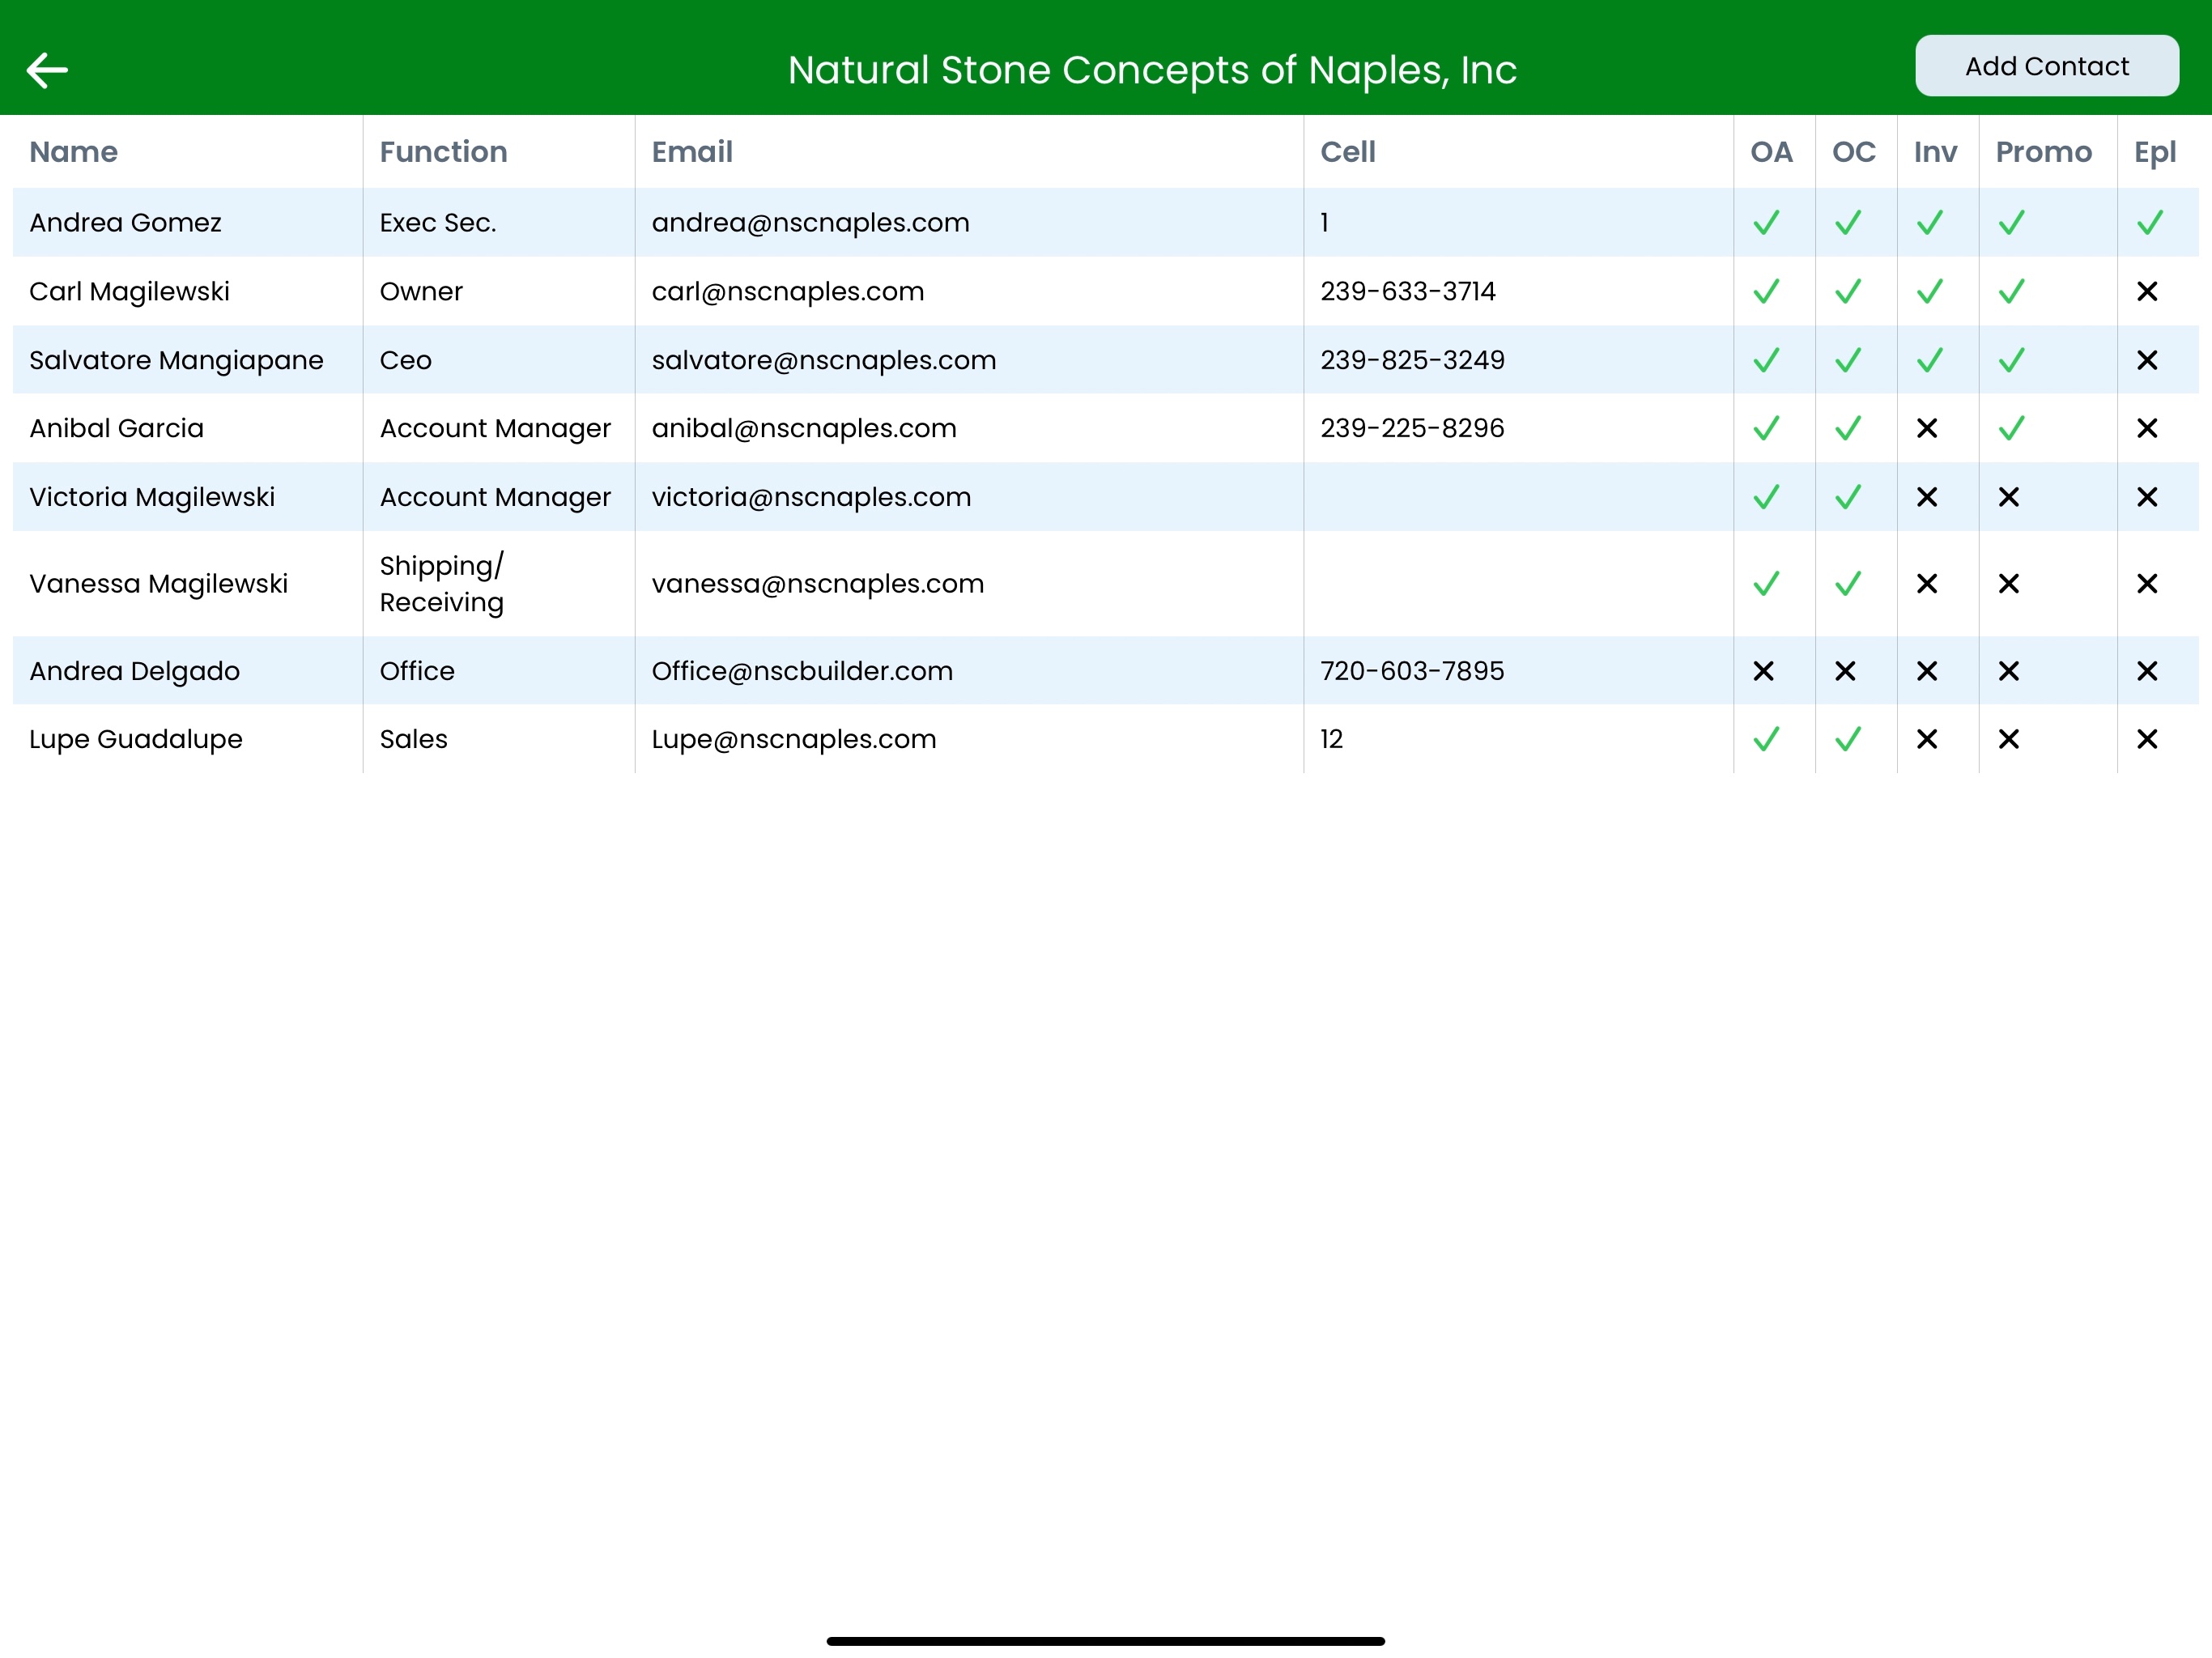Screen dimensions: 2212x1658
Task: Open contact Anibal Garcia
Action: click(x=116, y=428)
